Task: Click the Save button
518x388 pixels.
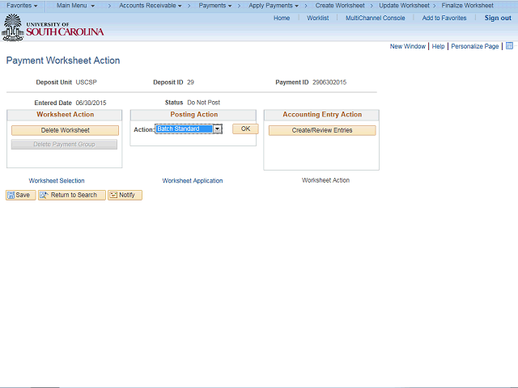Action: (21, 195)
